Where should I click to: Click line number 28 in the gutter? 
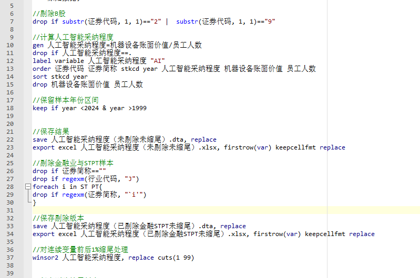tap(11, 187)
